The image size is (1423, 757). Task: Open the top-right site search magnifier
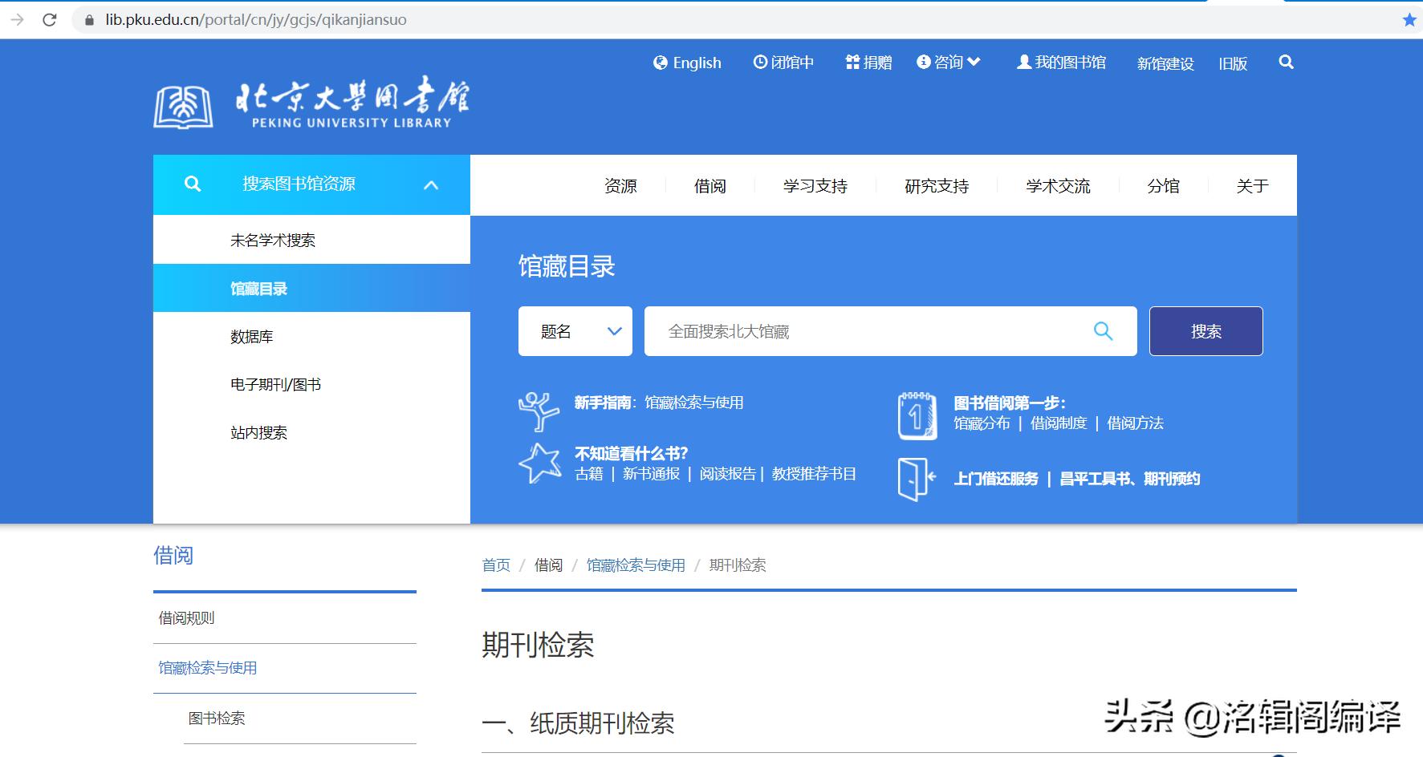[x=1286, y=61]
